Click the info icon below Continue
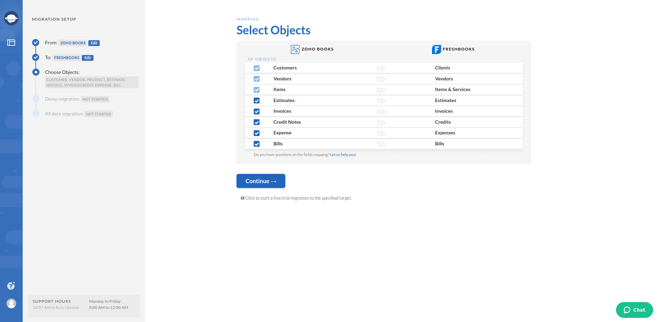 click(x=242, y=198)
